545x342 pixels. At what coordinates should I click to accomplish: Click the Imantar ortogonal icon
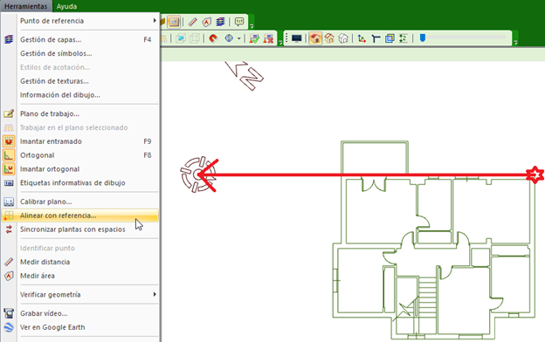[9, 169]
